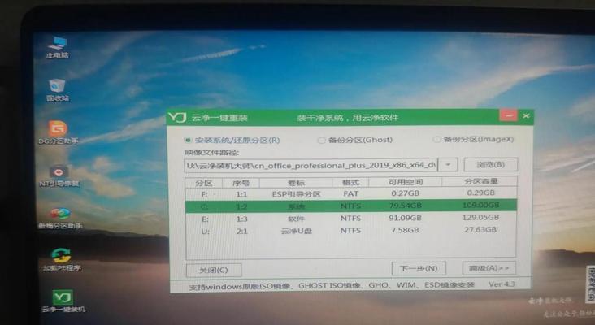This screenshot has width=595, height=325.
Task: Select the E: partition row
Action: pyautogui.click(x=351, y=218)
